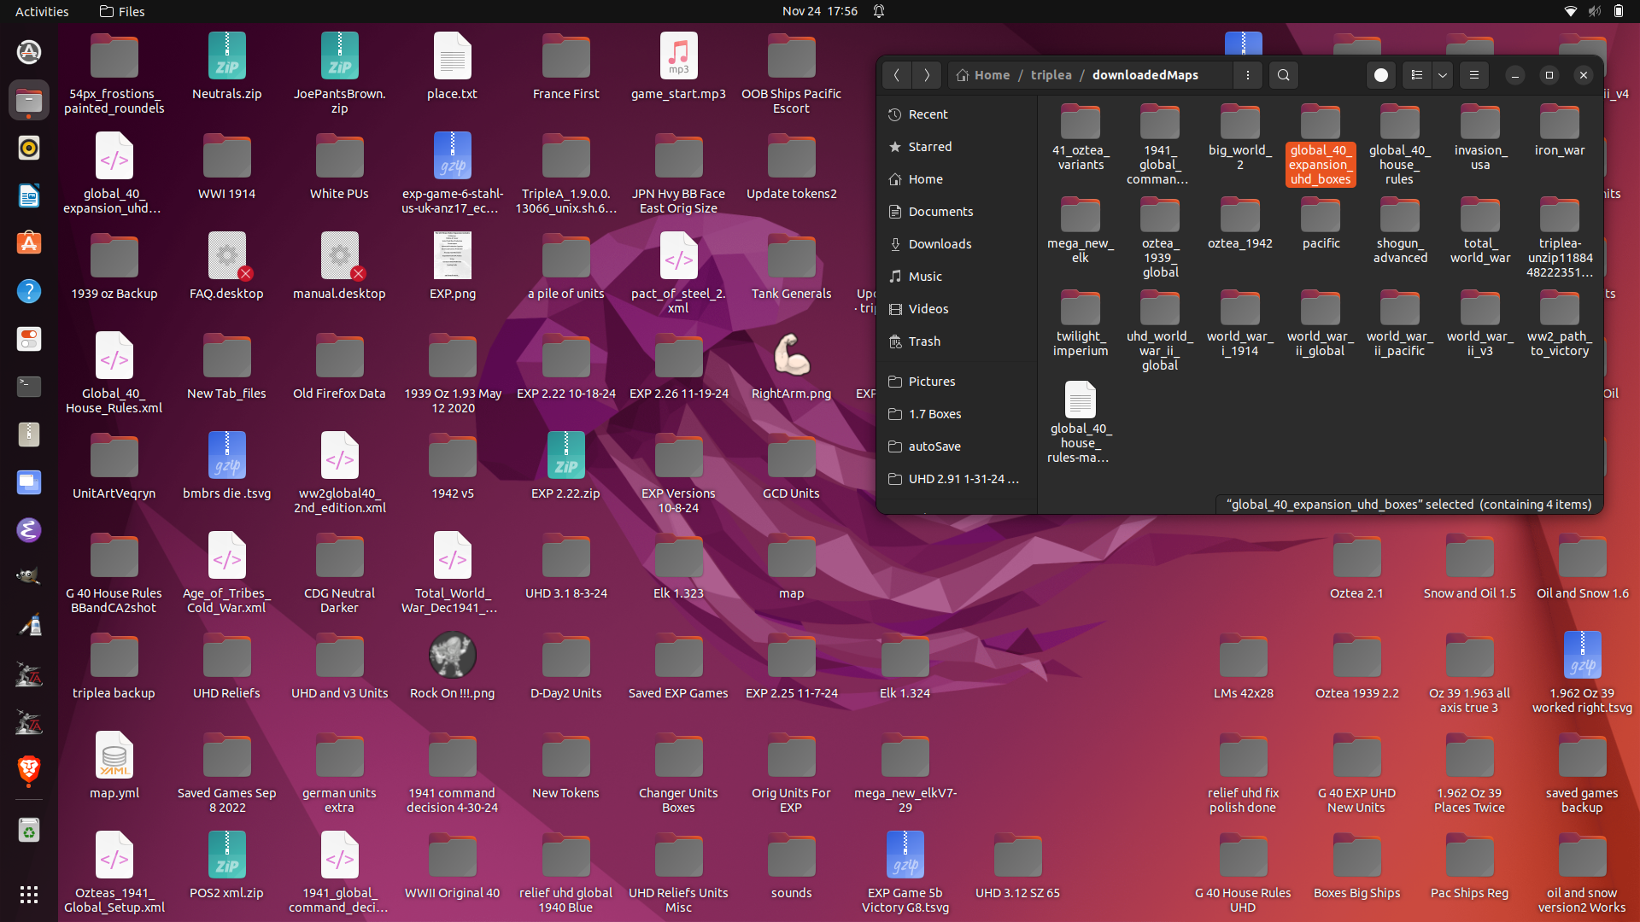The height and width of the screenshot is (922, 1640).
Task: Select the shogun_advanced folder
Action: click(x=1400, y=230)
